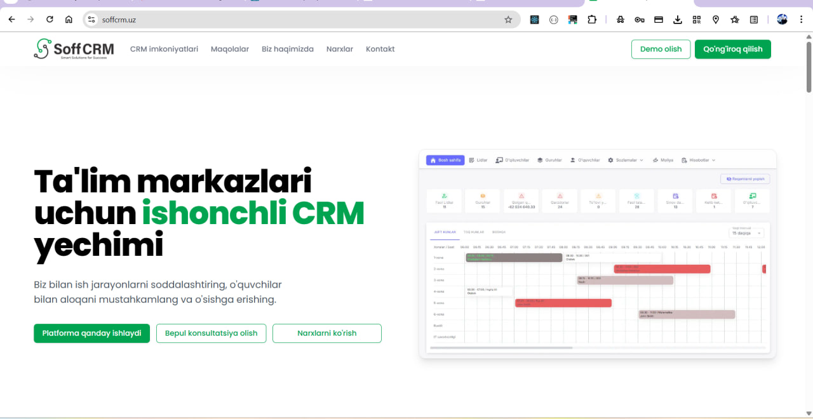Open the Chrome extensions puzzle icon
The width and height of the screenshot is (813, 419).
pyautogui.click(x=592, y=20)
